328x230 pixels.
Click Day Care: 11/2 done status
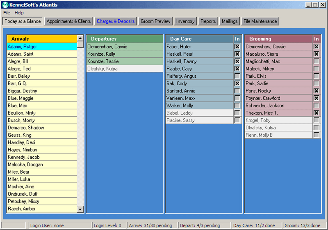256,225
